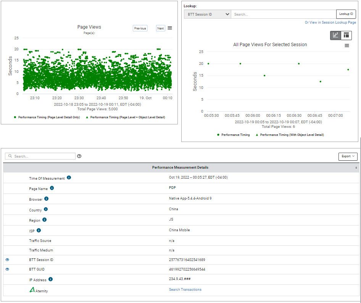Viewport: 361px width, 303px height.
Task: Click the Next button on Page Views
Action: [x=161, y=28]
